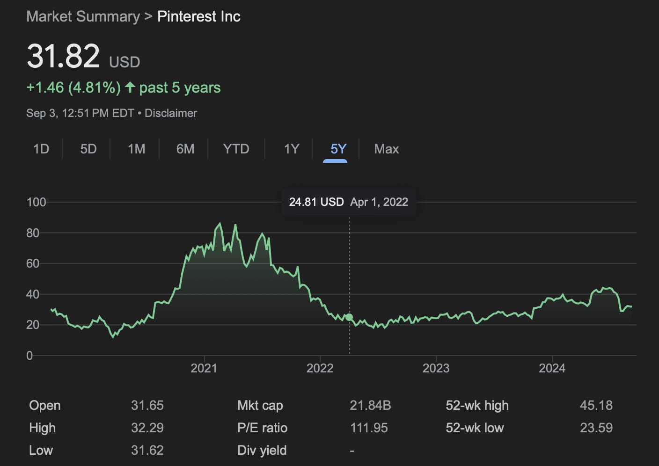The height and width of the screenshot is (466, 659).
Task: Show year-to-date with YTD tab
Action: [x=236, y=149]
